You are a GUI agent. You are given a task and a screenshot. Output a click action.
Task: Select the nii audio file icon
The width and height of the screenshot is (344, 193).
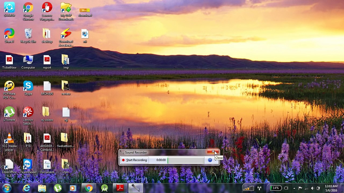coord(85,36)
